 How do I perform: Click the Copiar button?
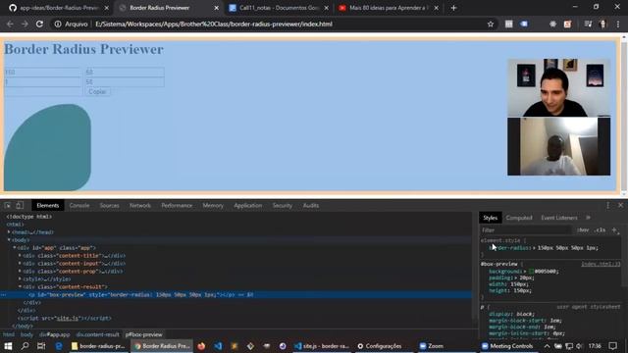pos(97,91)
